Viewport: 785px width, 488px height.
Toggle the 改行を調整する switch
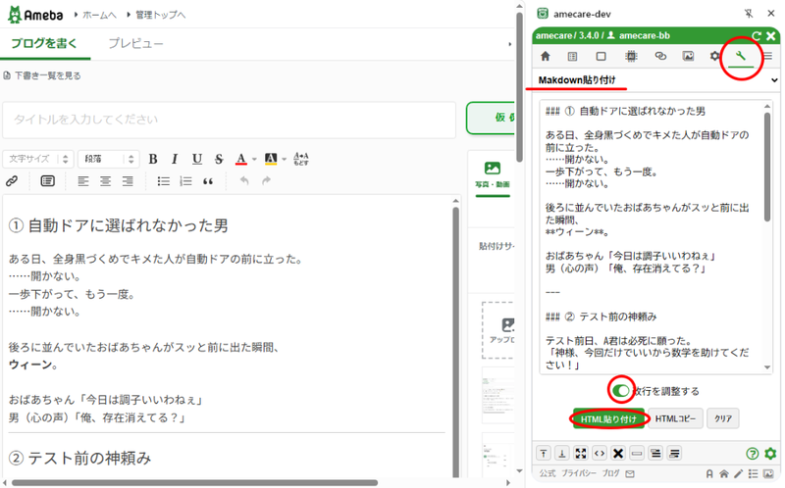(621, 391)
